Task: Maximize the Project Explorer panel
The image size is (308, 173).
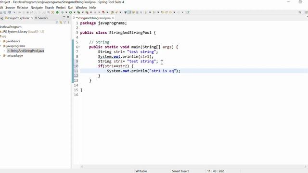Action: pos(68,17)
